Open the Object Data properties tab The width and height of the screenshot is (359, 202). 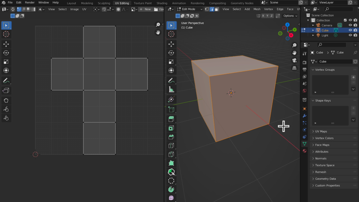click(x=305, y=144)
